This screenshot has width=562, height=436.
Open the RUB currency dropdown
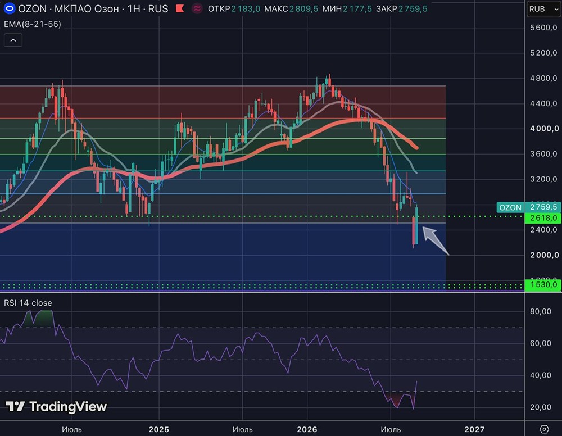click(x=543, y=9)
